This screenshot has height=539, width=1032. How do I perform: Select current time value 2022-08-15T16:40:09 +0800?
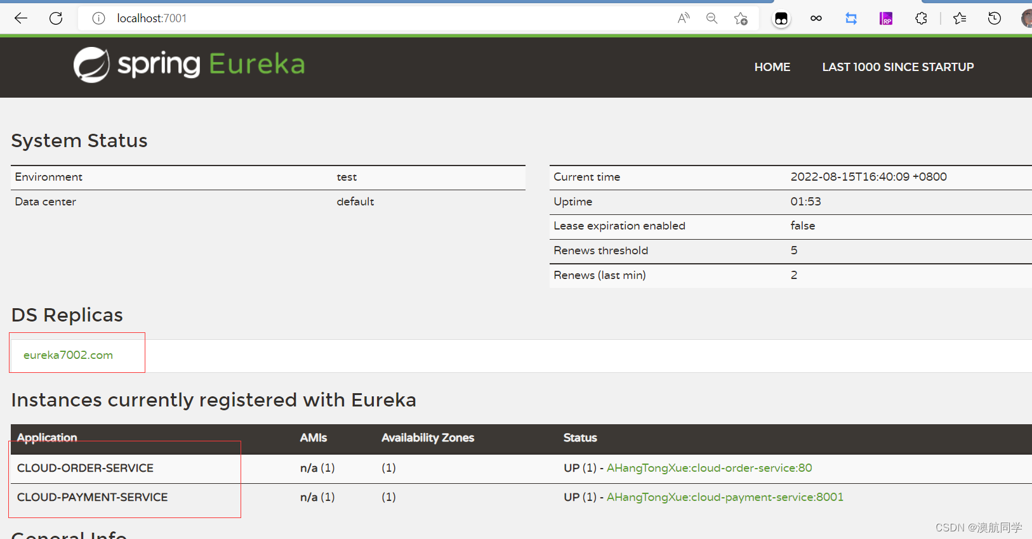(x=868, y=177)
